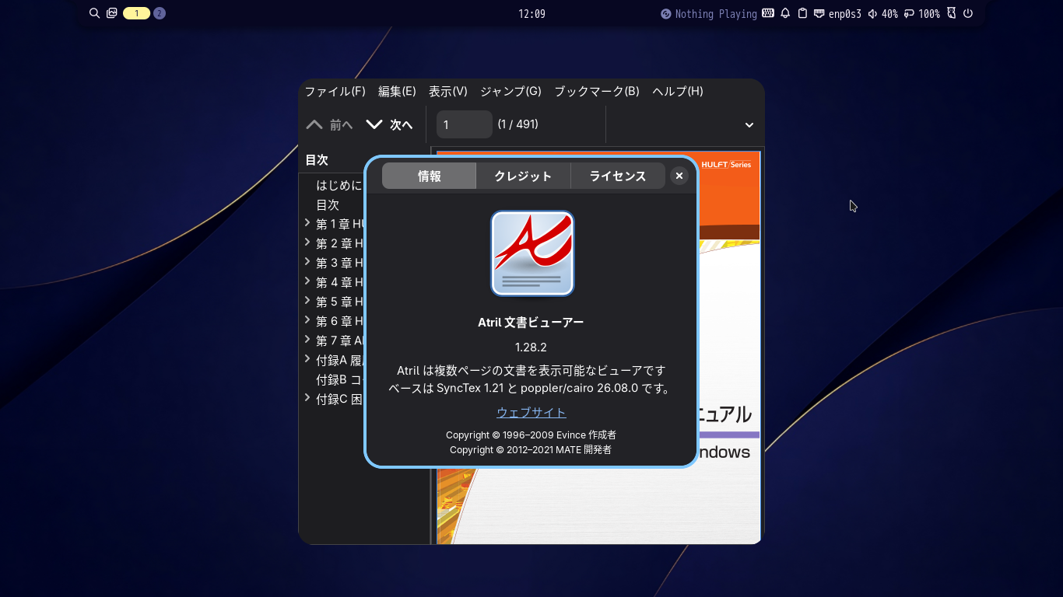The image size is (1063, 597).
Task: Switch to the 情報 tab
Action: [x=429, y=176]
